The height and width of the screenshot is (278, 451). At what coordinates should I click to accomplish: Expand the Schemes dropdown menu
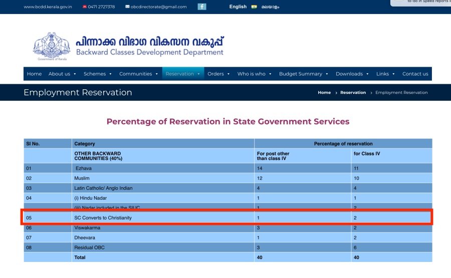click(97, 74)
